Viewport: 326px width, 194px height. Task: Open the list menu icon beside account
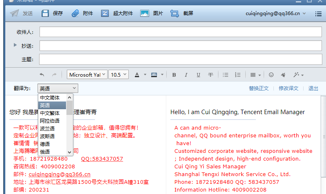coord(318,14)
